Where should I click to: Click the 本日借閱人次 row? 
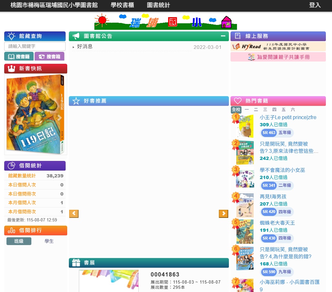point(35,185)
